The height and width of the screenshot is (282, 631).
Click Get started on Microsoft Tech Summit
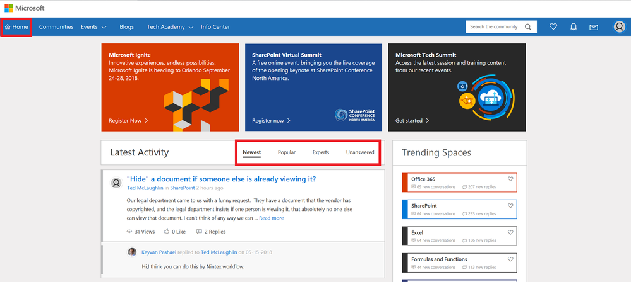pyautogui.click(x=412, y=120)
